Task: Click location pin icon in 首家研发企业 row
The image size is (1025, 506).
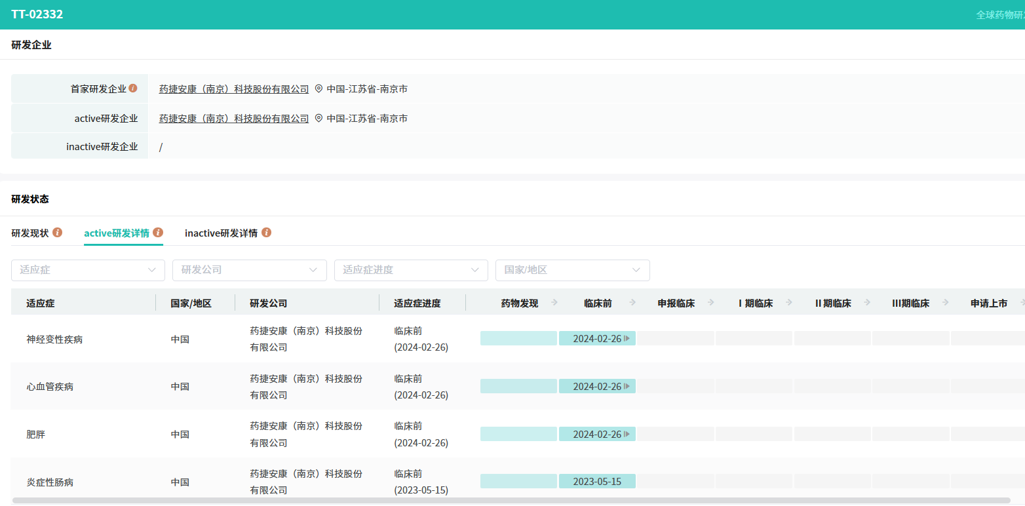Action: 319,89
